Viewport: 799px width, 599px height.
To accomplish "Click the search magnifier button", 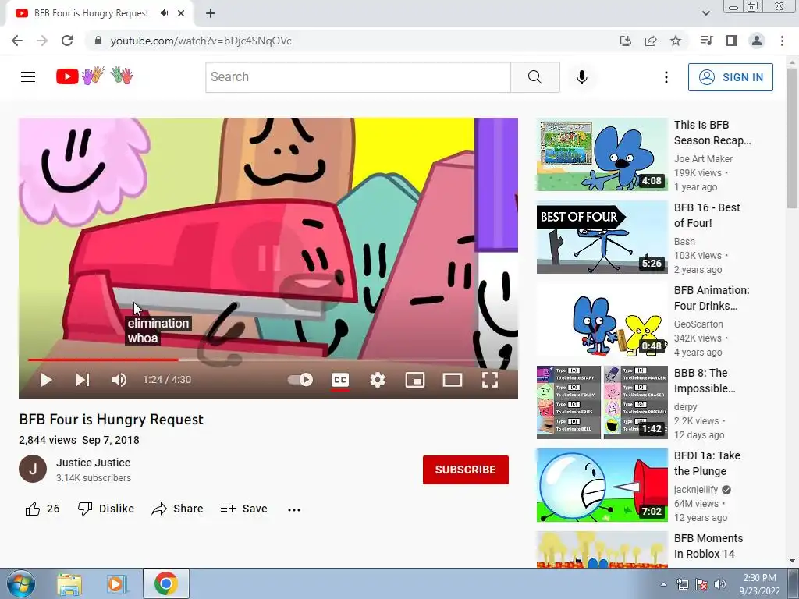I will point(535,77).
